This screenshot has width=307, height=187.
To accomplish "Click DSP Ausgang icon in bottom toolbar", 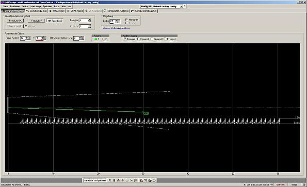I will tap(123, 180).
